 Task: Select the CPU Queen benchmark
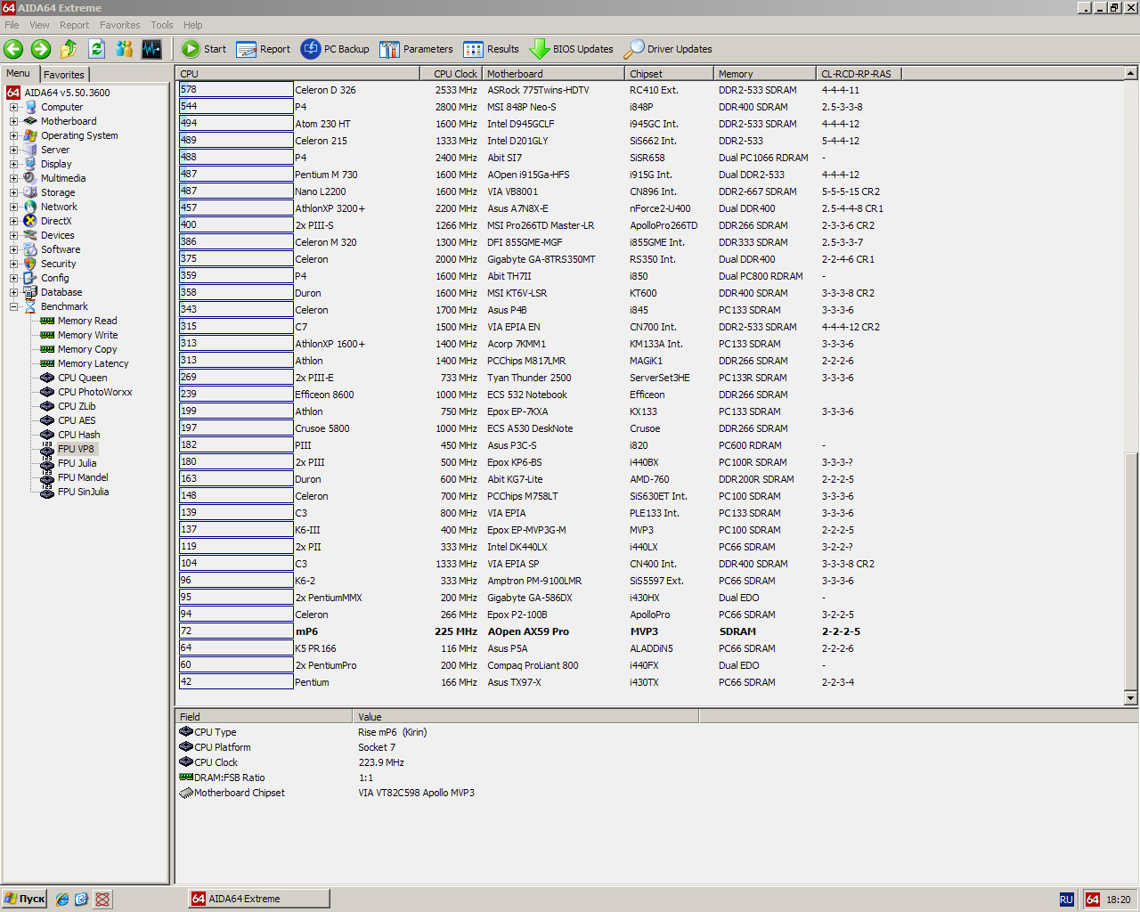pos(82,378)
